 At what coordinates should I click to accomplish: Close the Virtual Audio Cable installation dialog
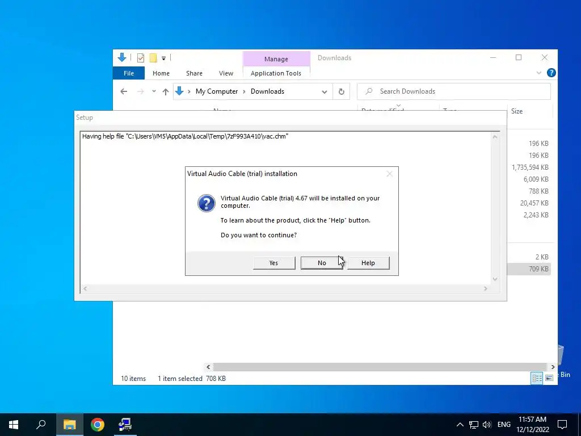[389, 174]
